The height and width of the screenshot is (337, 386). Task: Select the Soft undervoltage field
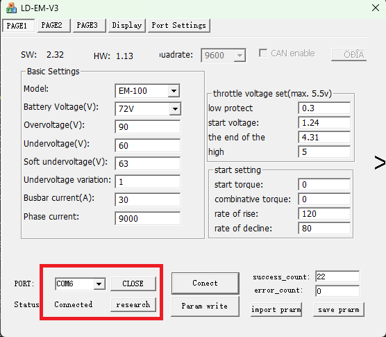click(x=147, y=163)
